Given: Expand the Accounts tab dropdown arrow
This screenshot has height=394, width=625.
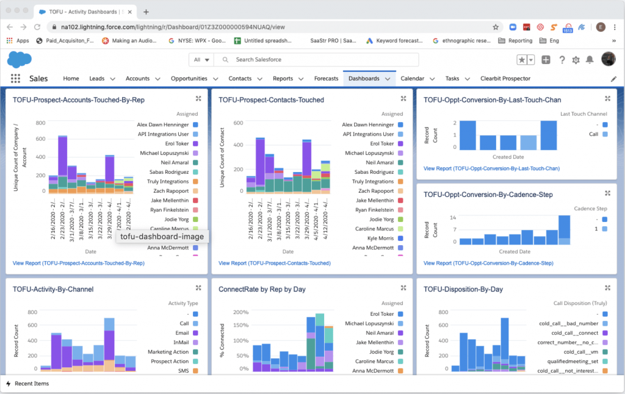Looking at the screenshot, I should pyautogui.click(x=157, y=79).
